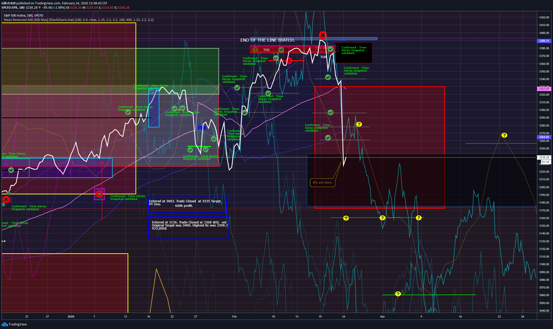Click the red X marker above the price peak

click(x=323, y=35)
